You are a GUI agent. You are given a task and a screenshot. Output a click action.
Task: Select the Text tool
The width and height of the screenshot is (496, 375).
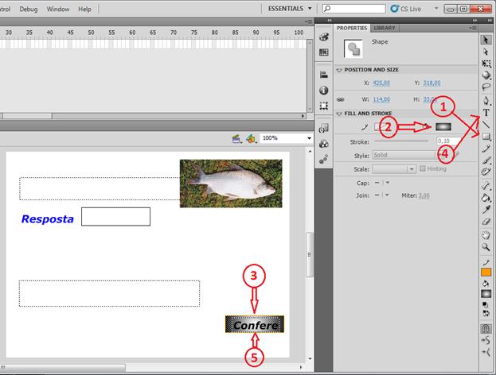pyautogui.click(x=486, y=113)
